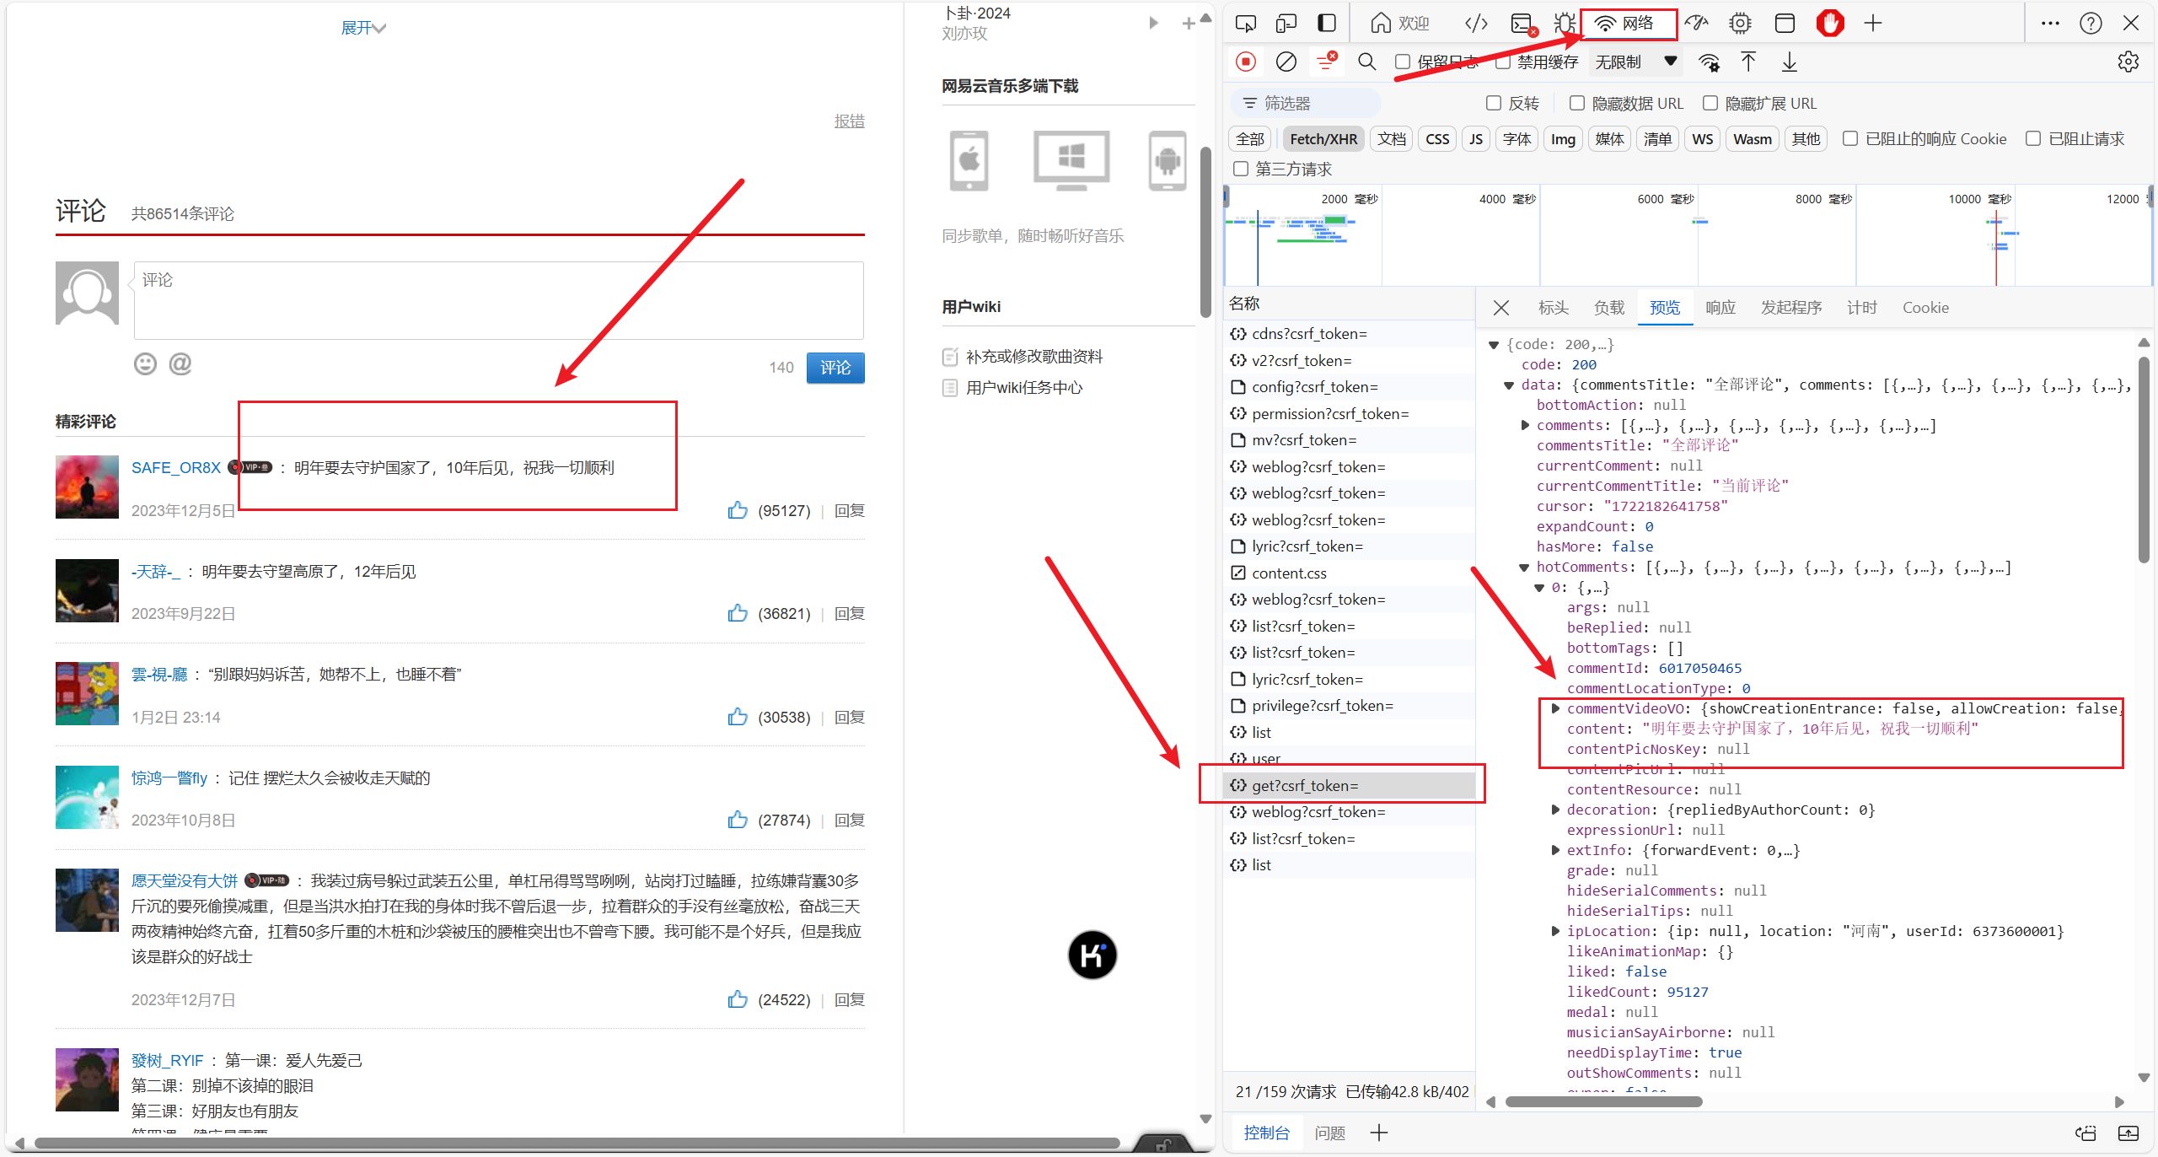Viewport: 2158px width, 1157px height.
Task: Expand the ipLocation object
Action: coord(1555,931)
